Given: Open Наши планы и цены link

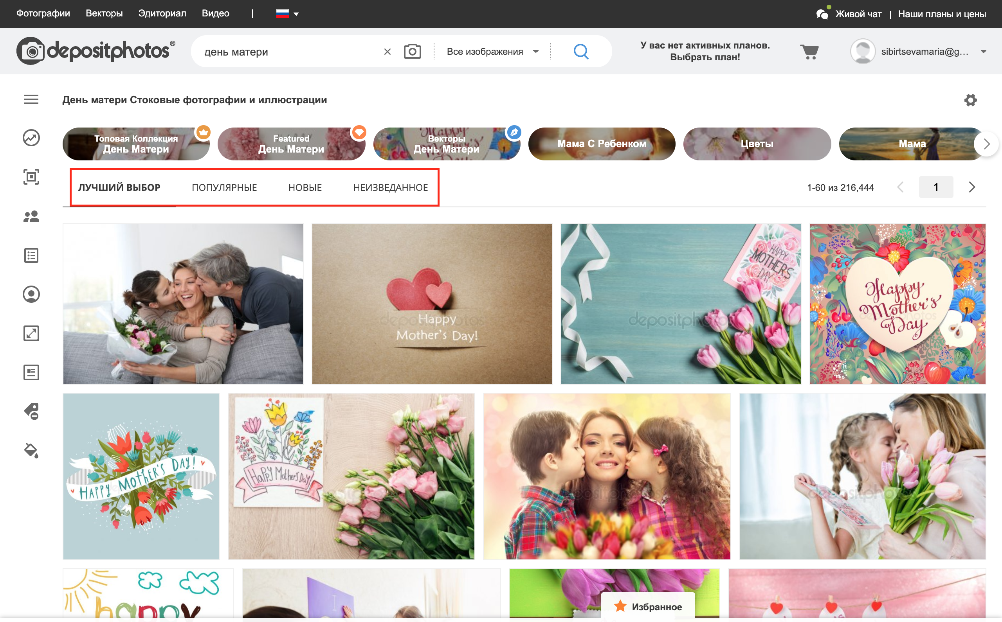Looking at the screenshot, I should [942, 14].
